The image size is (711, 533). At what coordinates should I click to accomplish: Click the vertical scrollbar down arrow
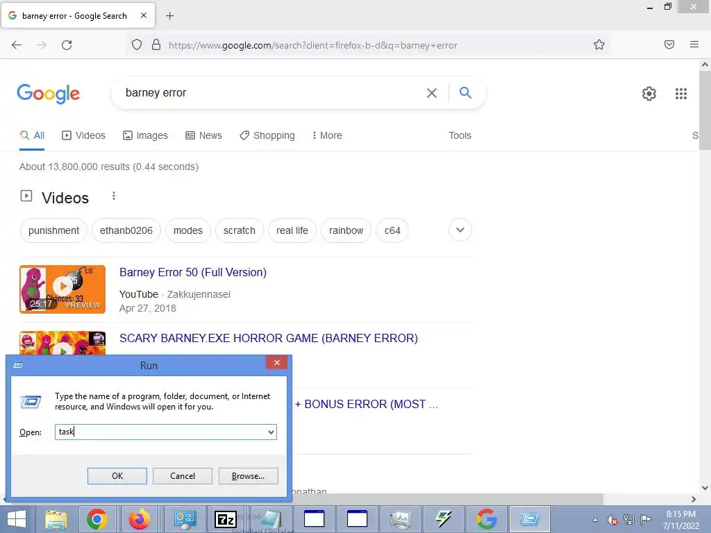tap(705, 488)
